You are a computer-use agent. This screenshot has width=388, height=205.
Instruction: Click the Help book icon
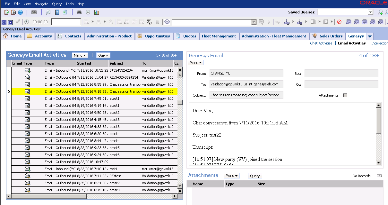point(57,12)
